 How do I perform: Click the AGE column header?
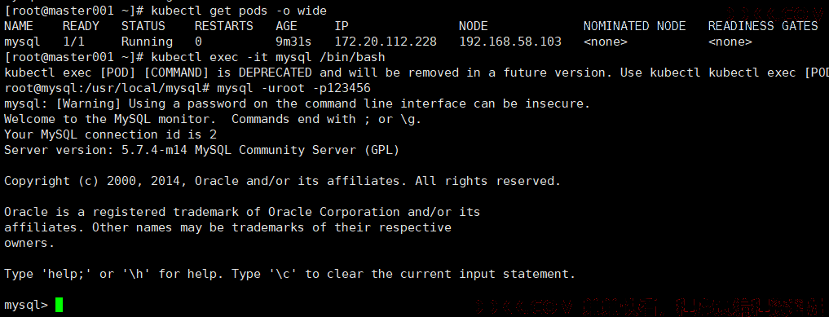pos(287,26)
